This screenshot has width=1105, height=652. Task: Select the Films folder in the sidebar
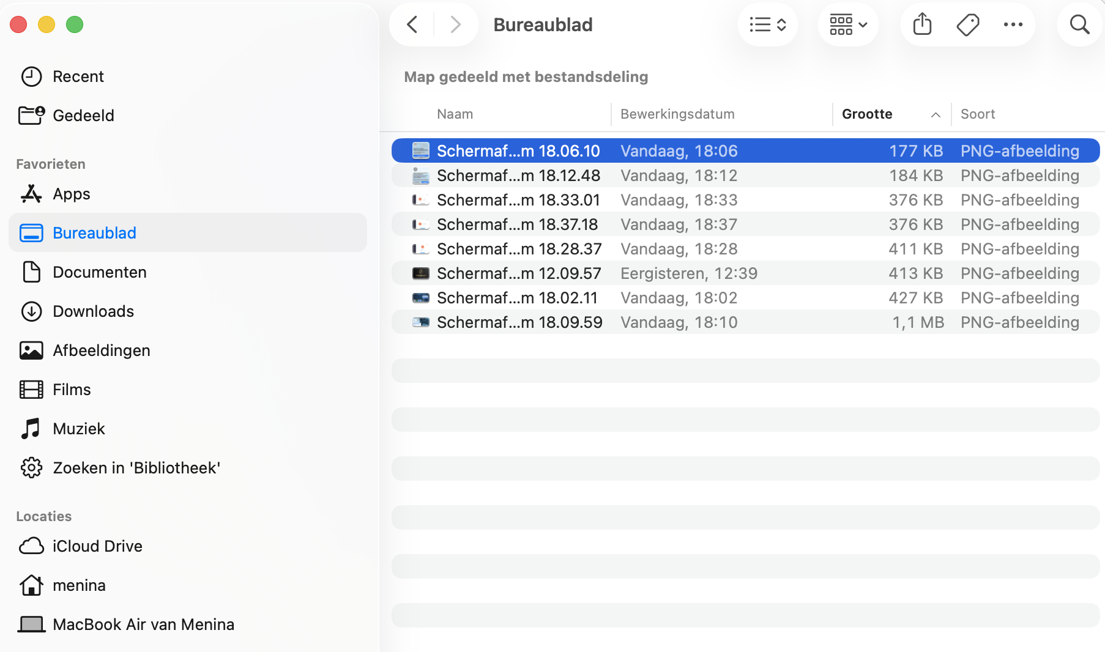(x=72, y=389)
